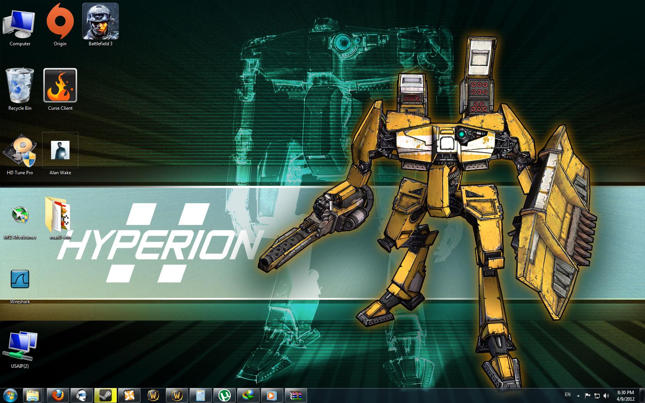
Task: Open the Windows Start menu
Action: click(10, 395)
